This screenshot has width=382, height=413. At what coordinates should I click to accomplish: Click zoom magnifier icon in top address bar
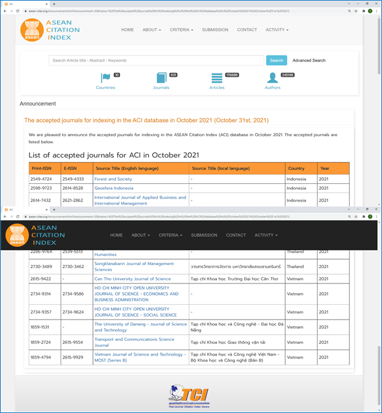point(350,11)
